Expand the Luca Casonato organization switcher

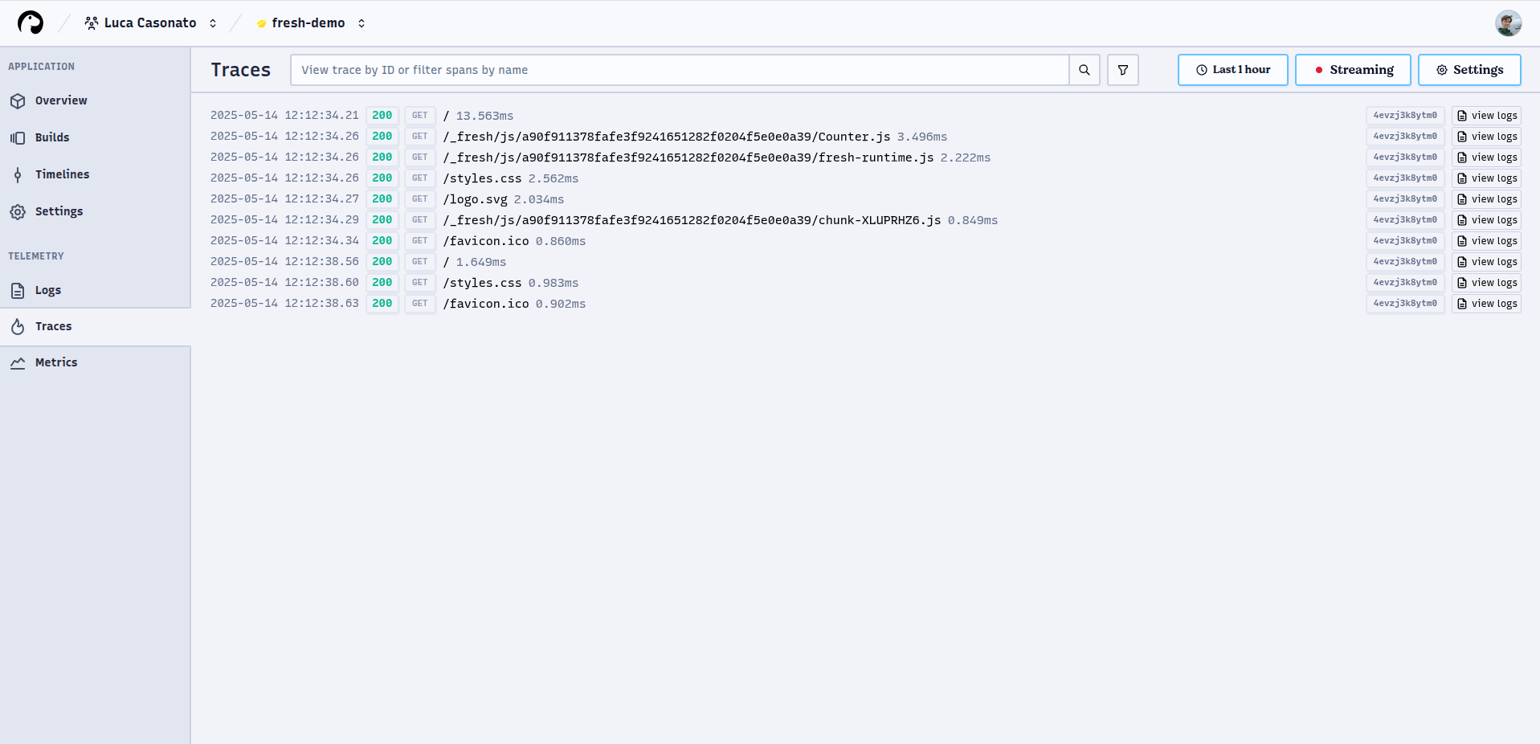pyautogui.click(x=212, y=22)
